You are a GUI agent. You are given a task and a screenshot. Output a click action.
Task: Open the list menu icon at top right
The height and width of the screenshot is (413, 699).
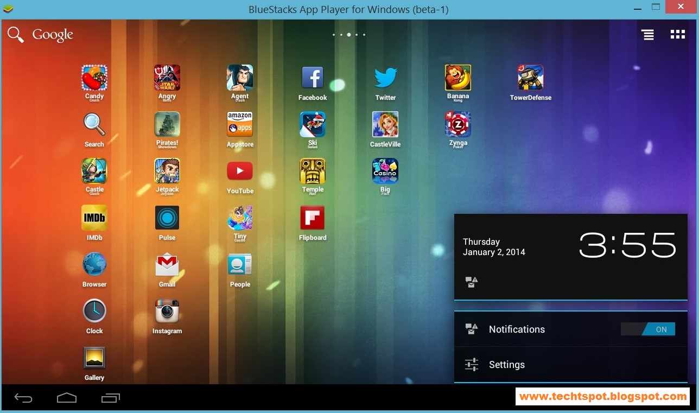648,35
